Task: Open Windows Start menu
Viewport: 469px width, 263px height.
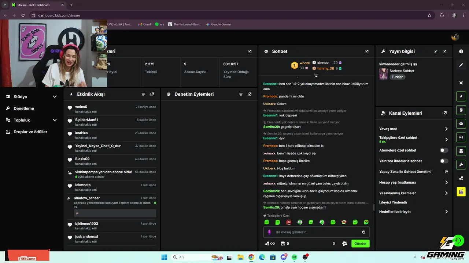Action: 164,257
